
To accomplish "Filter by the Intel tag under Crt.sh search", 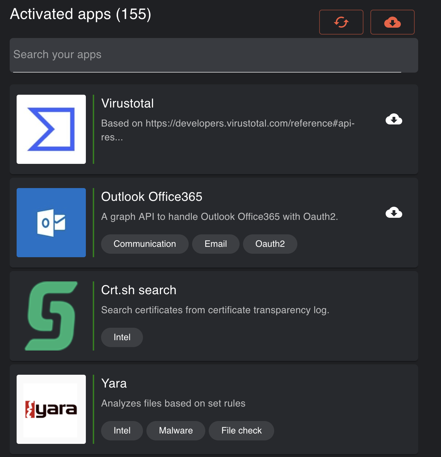I will 122,337.
